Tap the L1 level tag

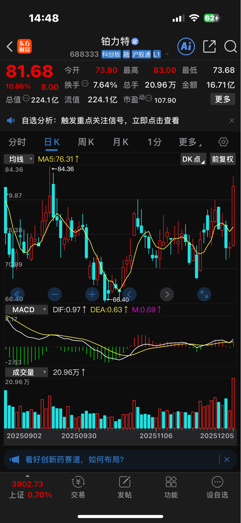[157, 54]
